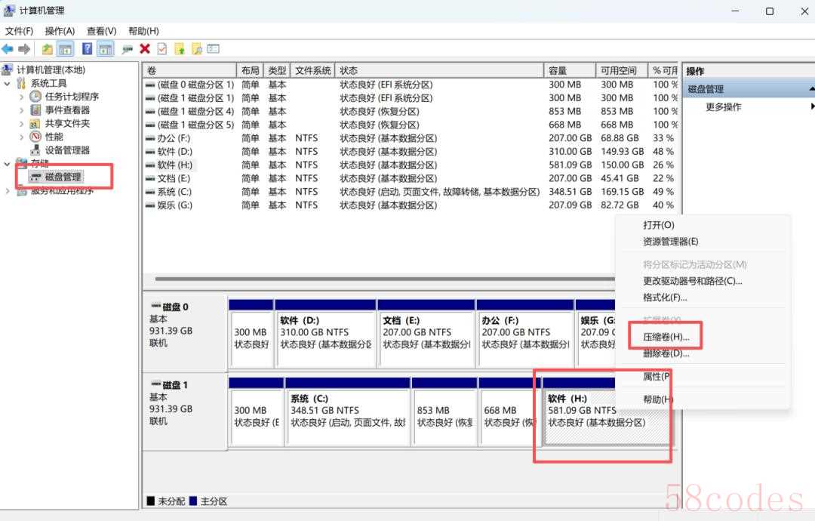
Task: Click the 任务计划程序 clock icon
Action: click(x=35, y=97)
